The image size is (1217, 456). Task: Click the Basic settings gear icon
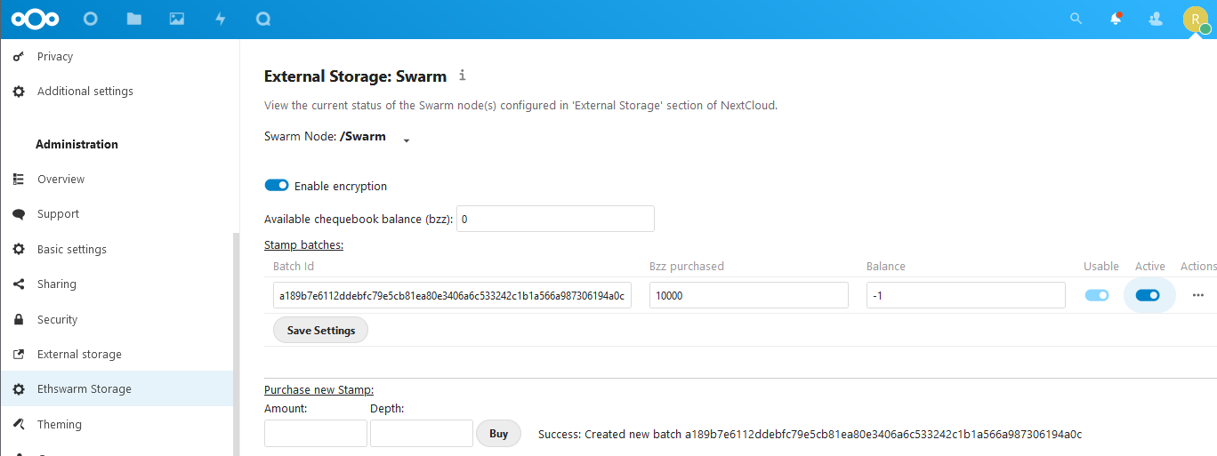pyautogui.click(x=19, y=249)
